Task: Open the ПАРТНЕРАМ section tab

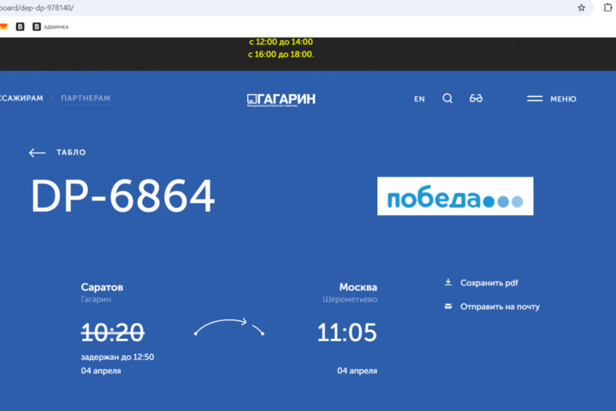Action: (86, 98)
